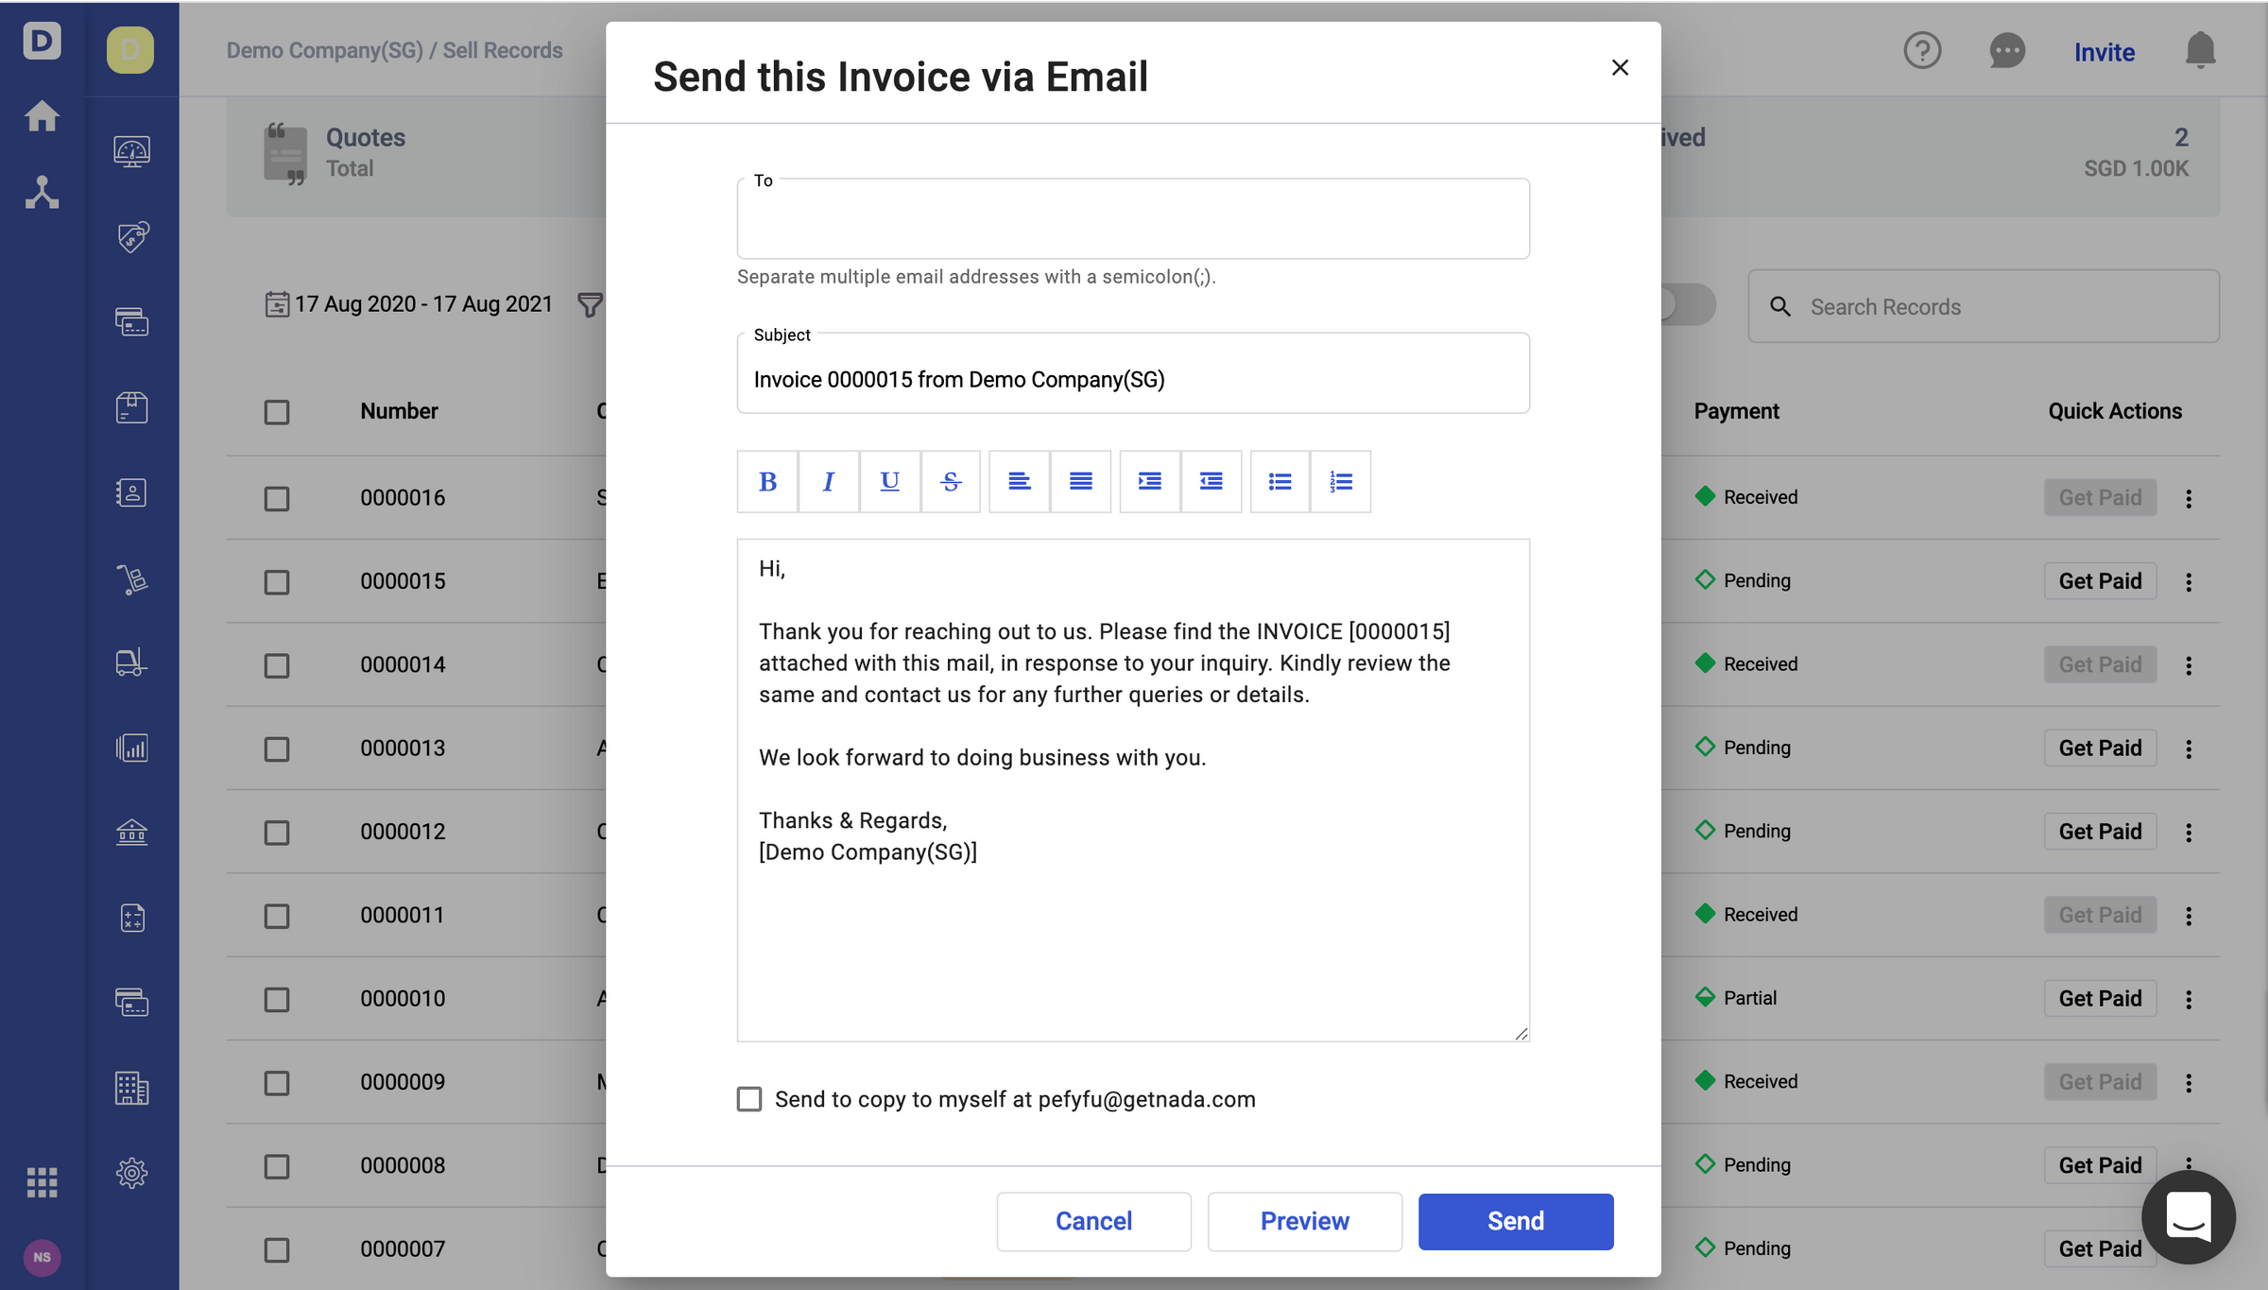Open the help question mark icon
The width and height of the screenshot is (2268, 1290).
(x=1922, y=51)
